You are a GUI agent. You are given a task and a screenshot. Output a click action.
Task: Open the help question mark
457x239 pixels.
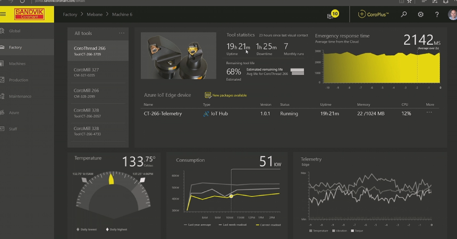pyautogui.click(x=437, y=14)
